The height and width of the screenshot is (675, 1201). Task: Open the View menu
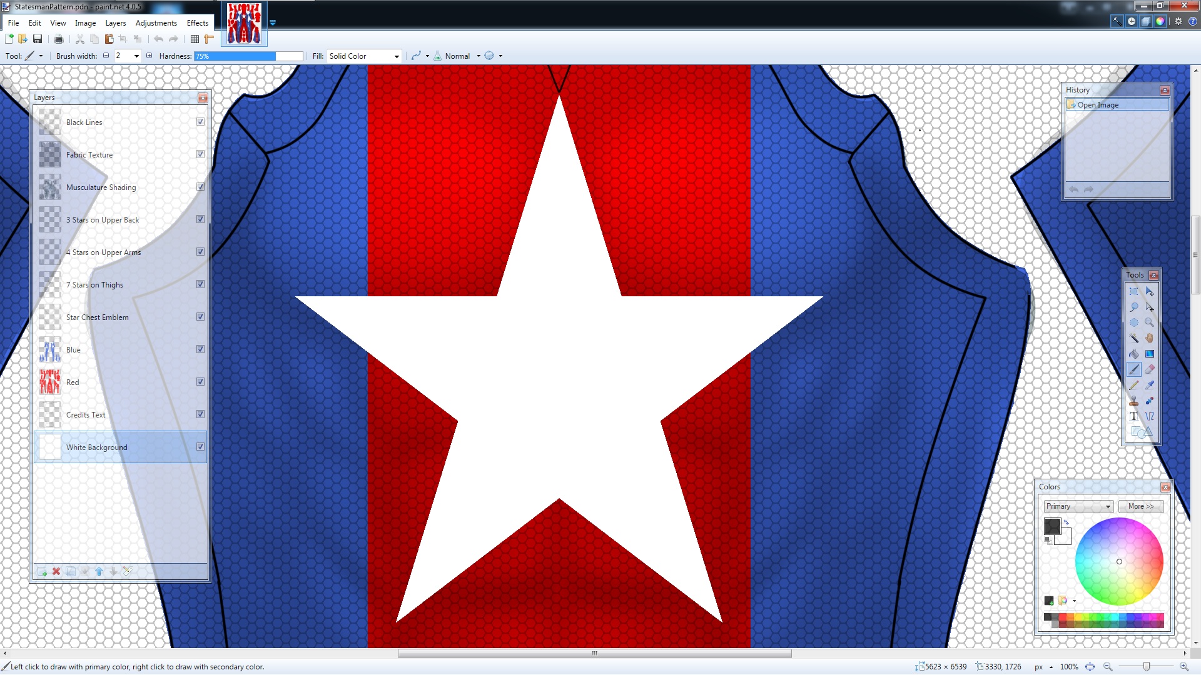tap(58, 23)
